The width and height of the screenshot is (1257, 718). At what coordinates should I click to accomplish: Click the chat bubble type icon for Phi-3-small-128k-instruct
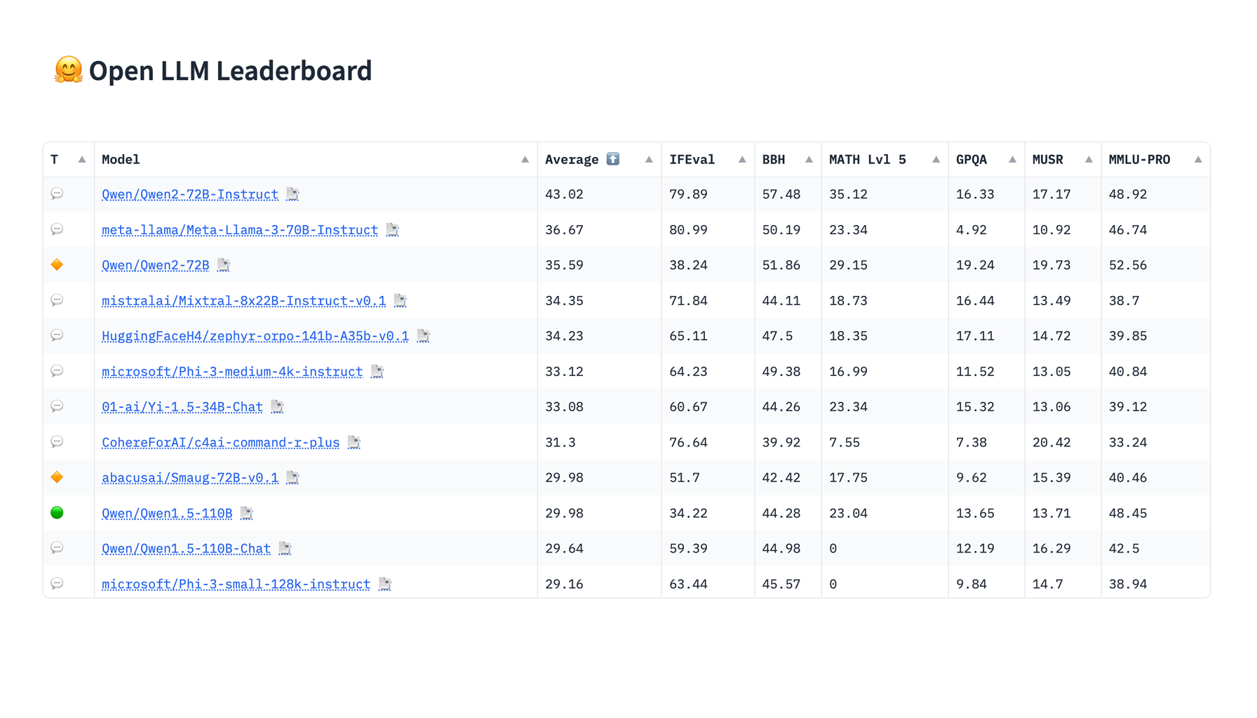point(58,583)
